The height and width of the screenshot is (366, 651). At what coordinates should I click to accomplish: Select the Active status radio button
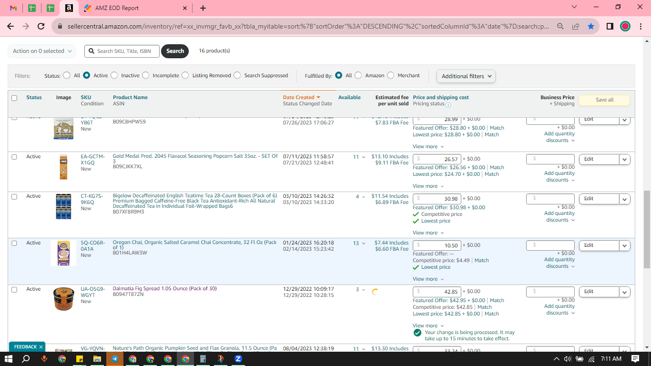(x=86, y=75)
